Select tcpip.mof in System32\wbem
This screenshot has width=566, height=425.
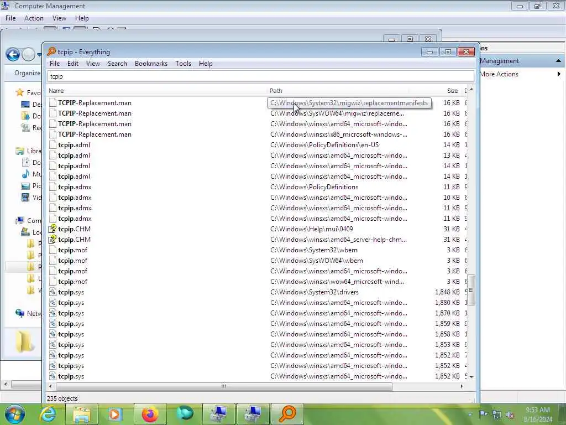coord(72,250)
